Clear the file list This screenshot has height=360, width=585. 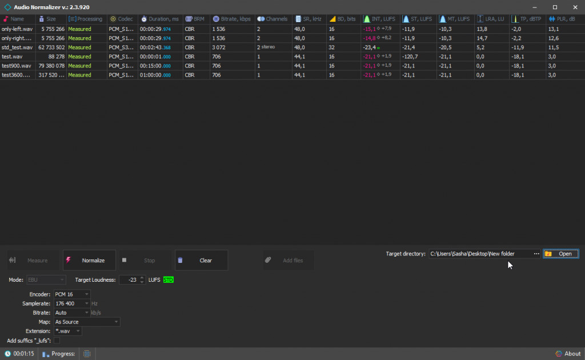[202, 261]
